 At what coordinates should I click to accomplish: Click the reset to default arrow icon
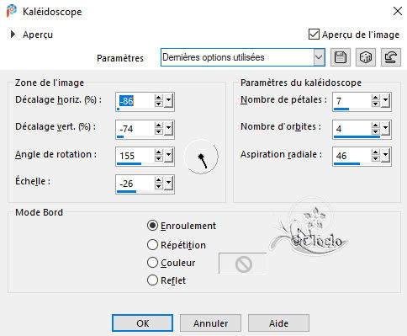coord(391,57)
